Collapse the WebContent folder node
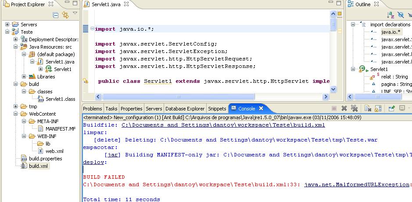 [x=15, y=114]
